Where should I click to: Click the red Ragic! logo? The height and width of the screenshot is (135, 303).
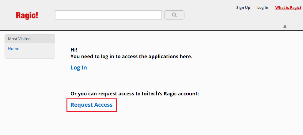click(x=27, y=15)
